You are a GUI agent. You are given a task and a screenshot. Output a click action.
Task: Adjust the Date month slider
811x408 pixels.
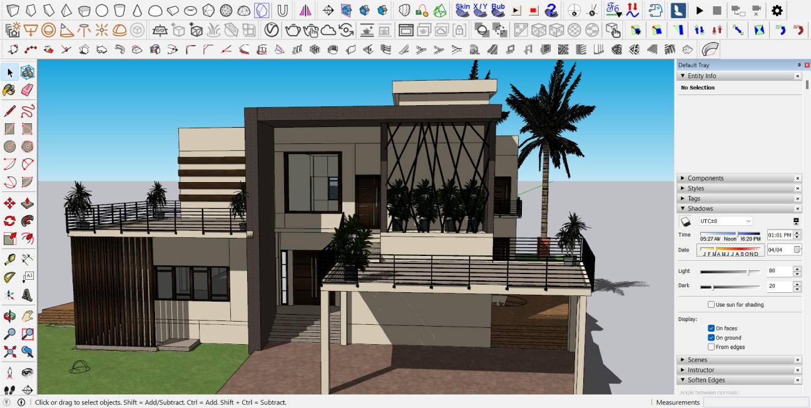(x=730, y=249)
